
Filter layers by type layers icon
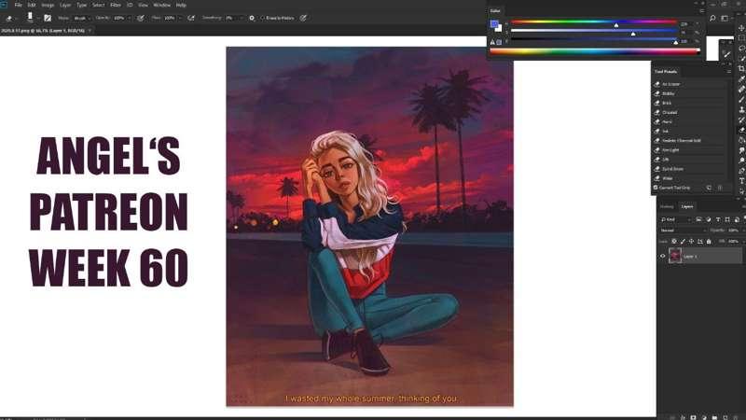[x=718, y=219]
